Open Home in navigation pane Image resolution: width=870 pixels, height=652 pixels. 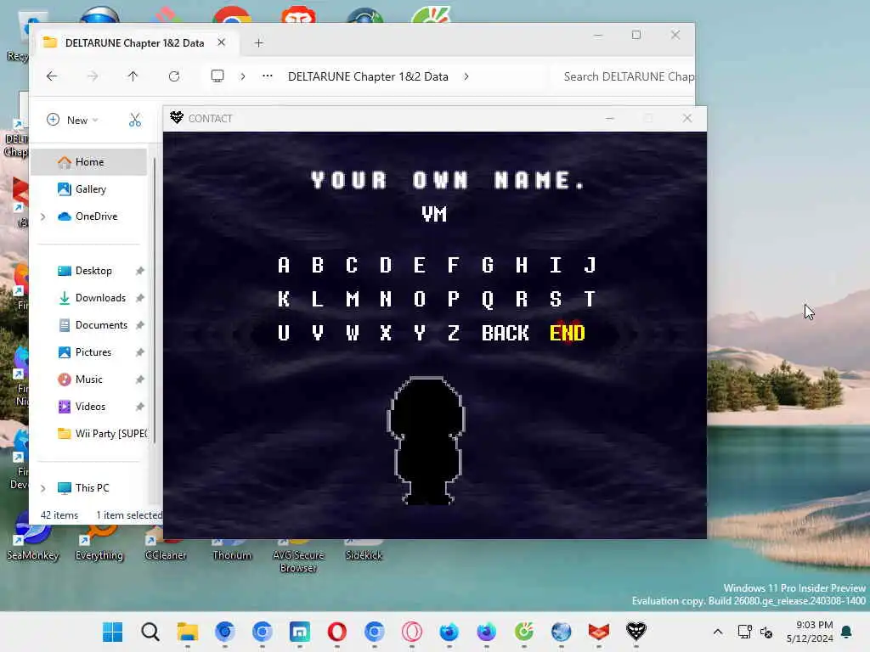[x=89, y=162]
